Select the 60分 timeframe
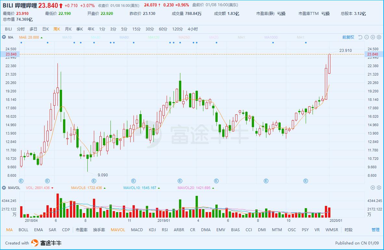 point(163,29)
